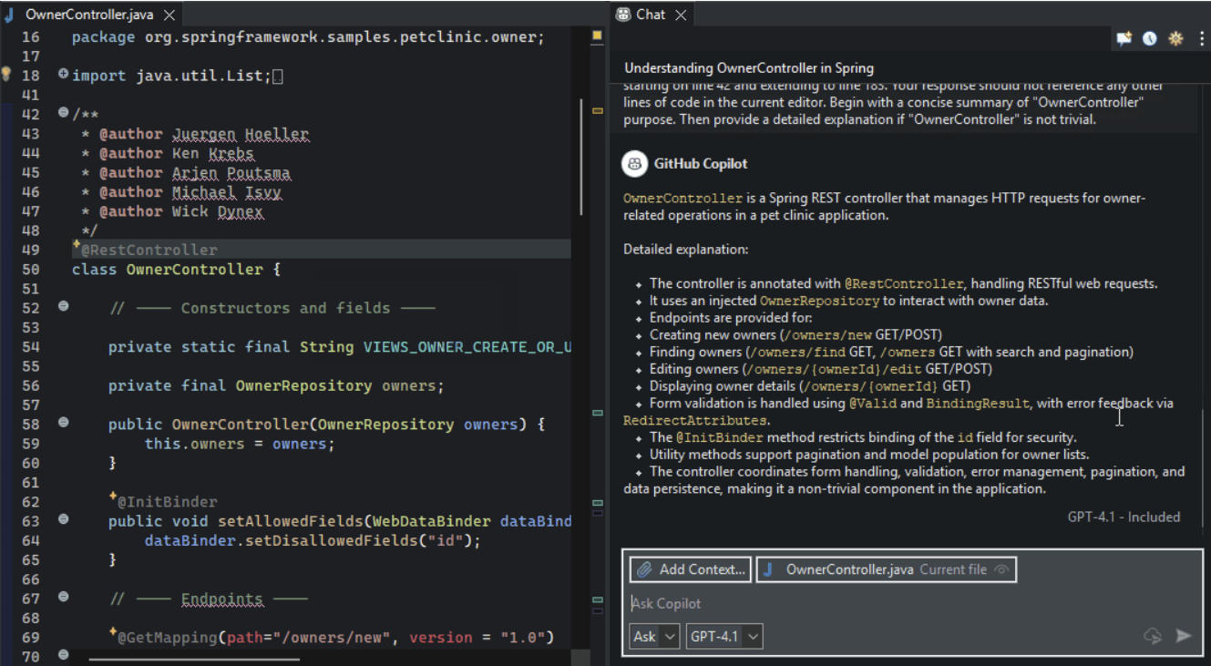This screenshot has width=1211, height=666.
Task: Click the 'class OwnerController {' declaration
Action: [x=177, y=270]
